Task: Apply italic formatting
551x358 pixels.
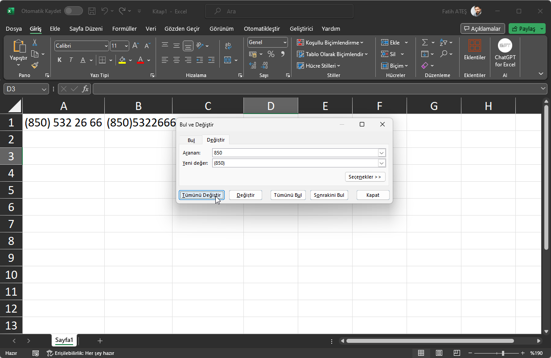Action: tap(70, 59)
